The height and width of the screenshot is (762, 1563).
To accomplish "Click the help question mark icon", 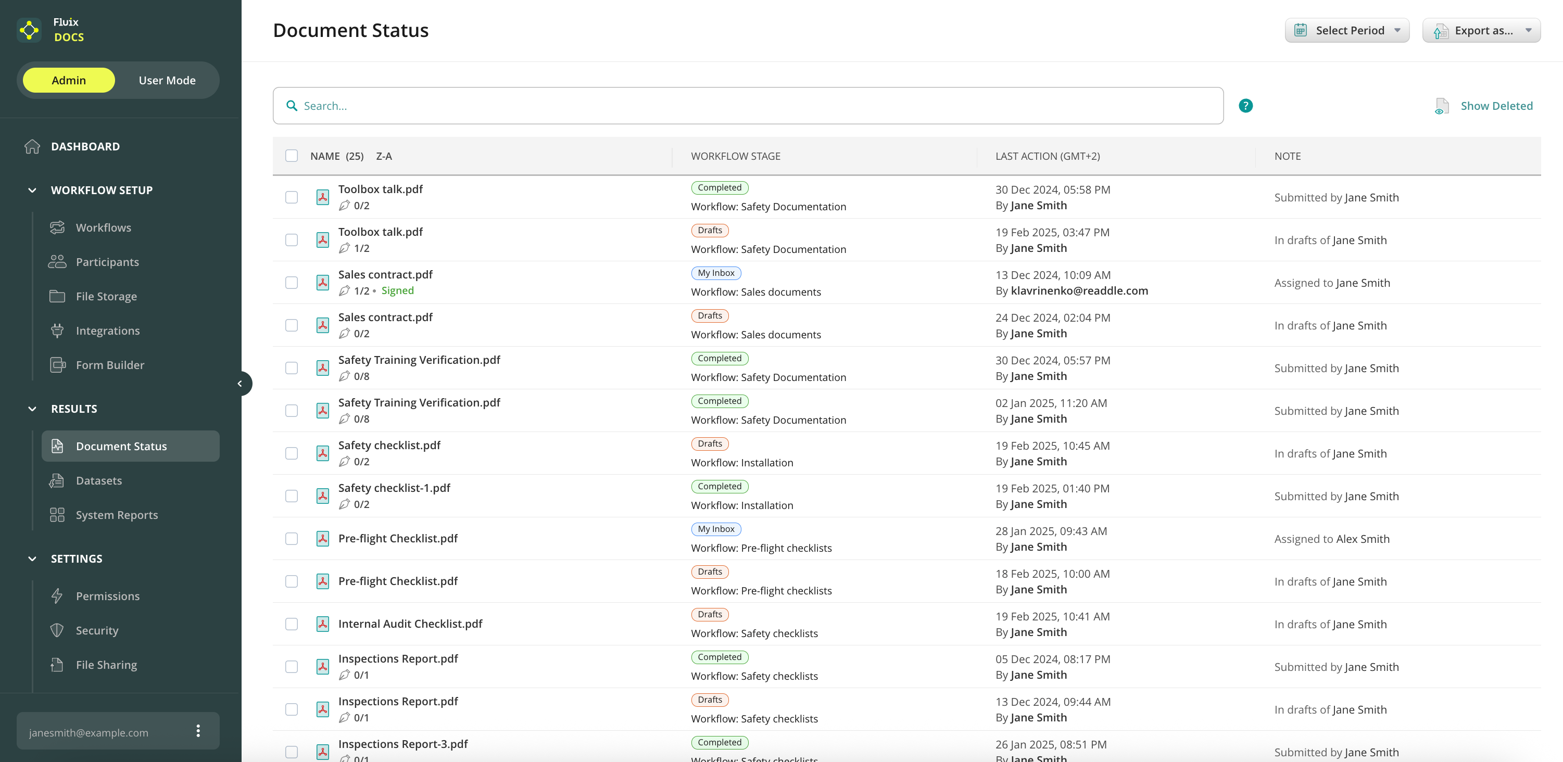I will [1245, 106].
